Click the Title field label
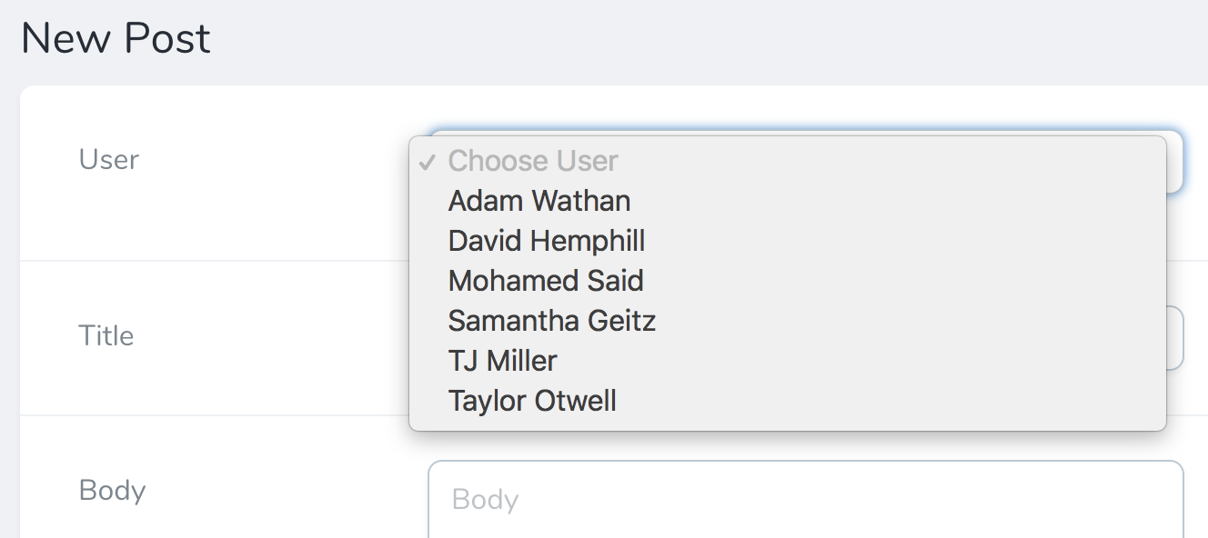The height and width of the screenshot is (538, 1208). tap(106, 336)
